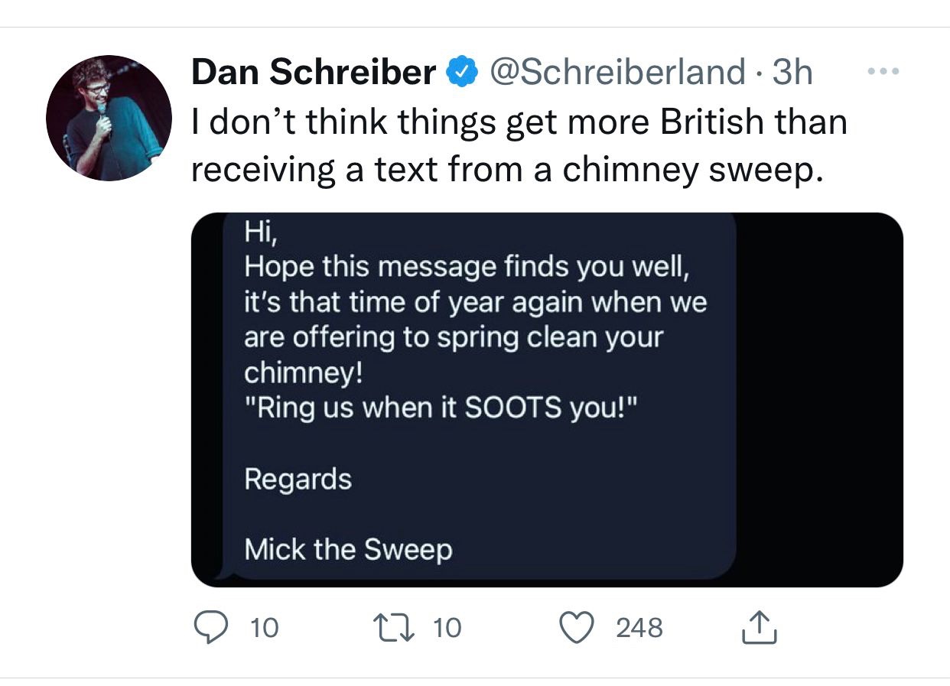Click the Dan Schreiber display name
Screen dimensions: 950x686
click(313, 73)
